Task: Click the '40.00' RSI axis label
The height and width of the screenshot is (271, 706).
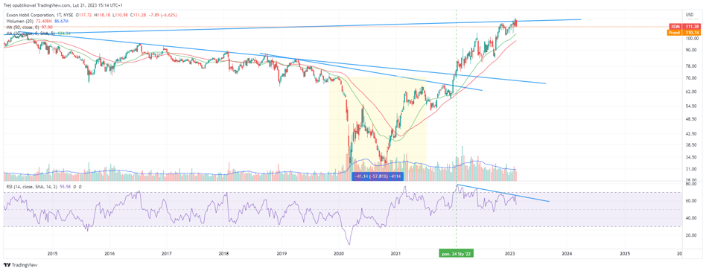Action: point(690,218)
